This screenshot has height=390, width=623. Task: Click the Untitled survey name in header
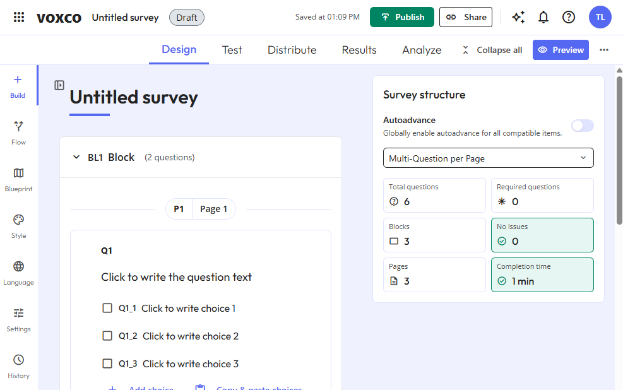[125, 18]
